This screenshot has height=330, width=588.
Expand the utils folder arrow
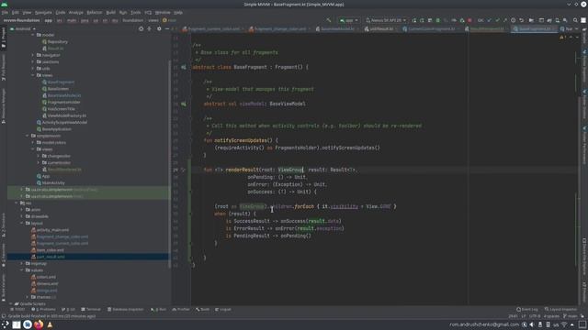pyautogui.click(x=33, y=69)
